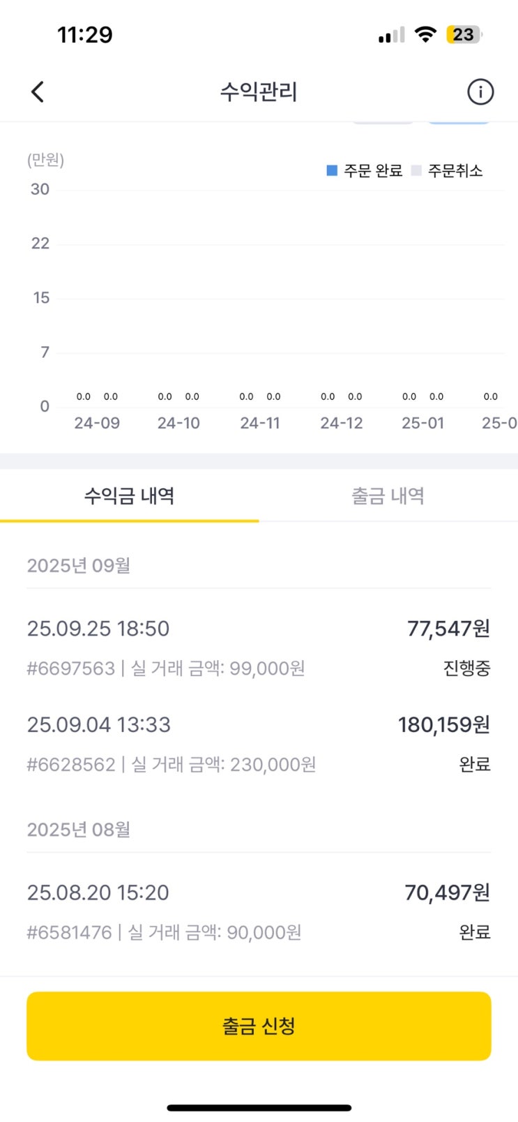
Task: Tap the 진행중 status label
Action: [466, 668]
